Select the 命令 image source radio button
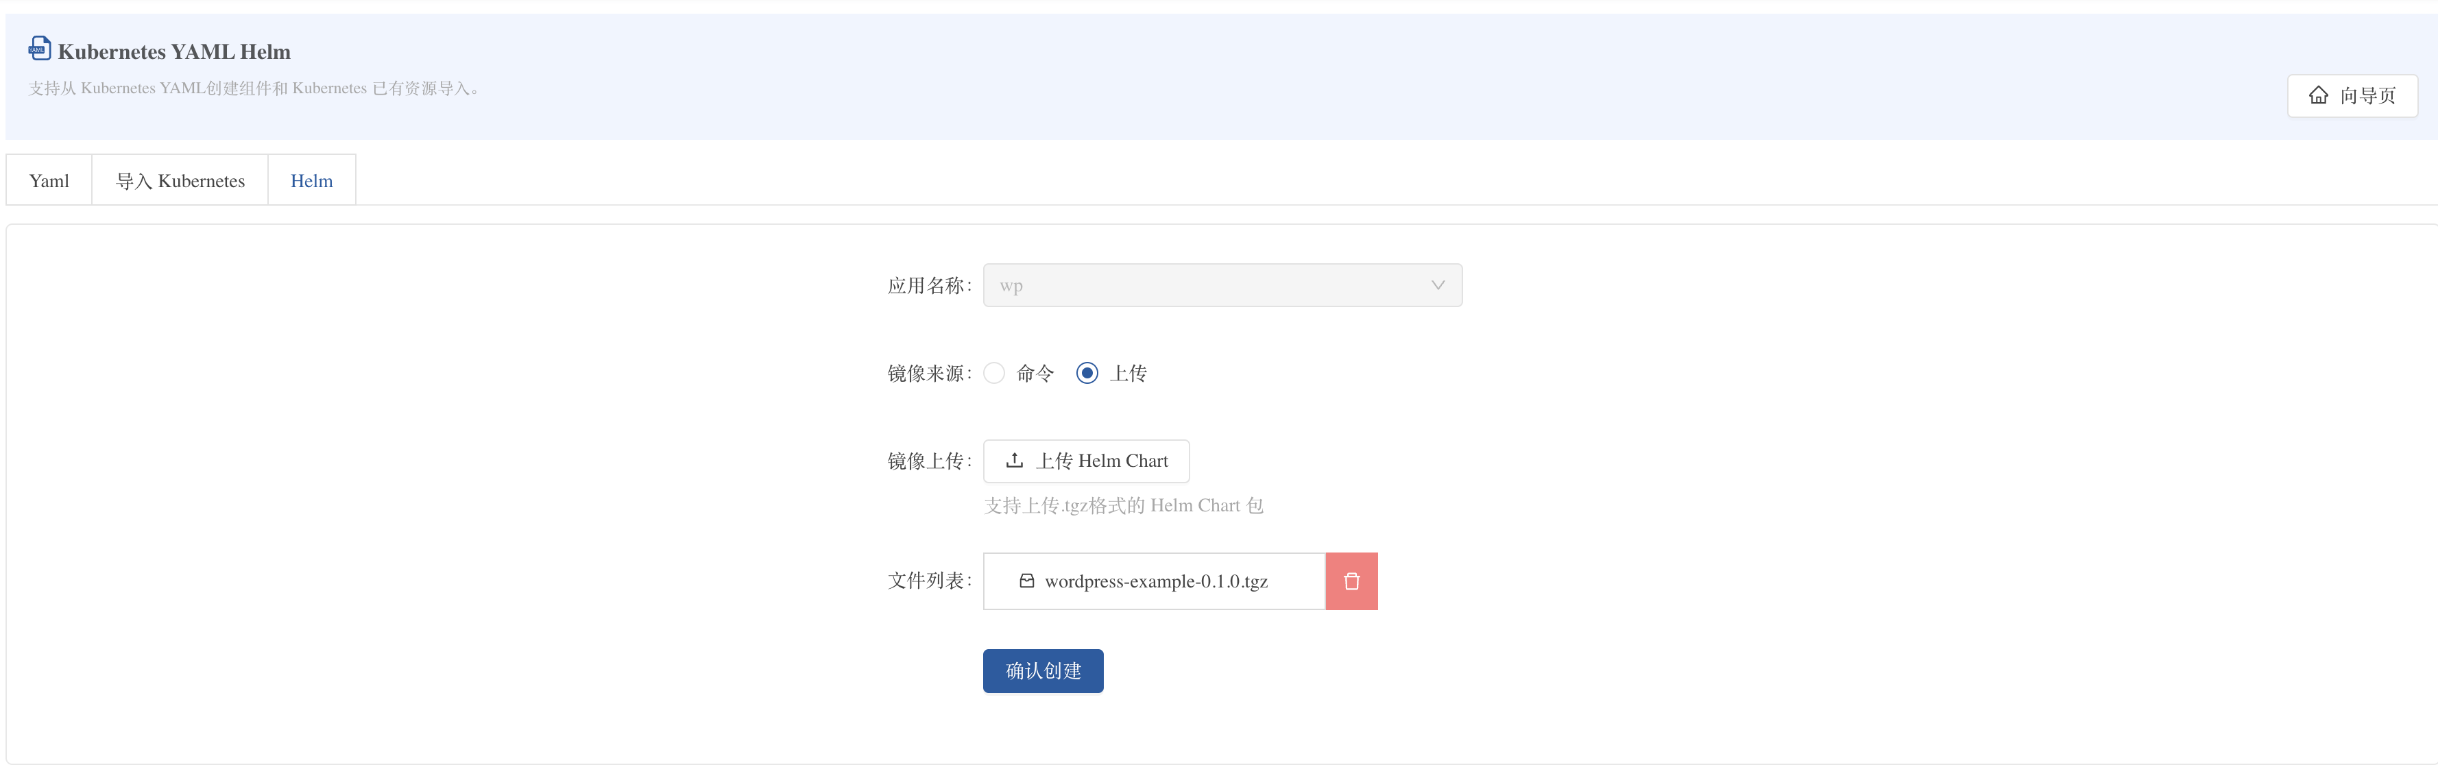Viewport: 2438px width, 765px height. pos(995,373)
